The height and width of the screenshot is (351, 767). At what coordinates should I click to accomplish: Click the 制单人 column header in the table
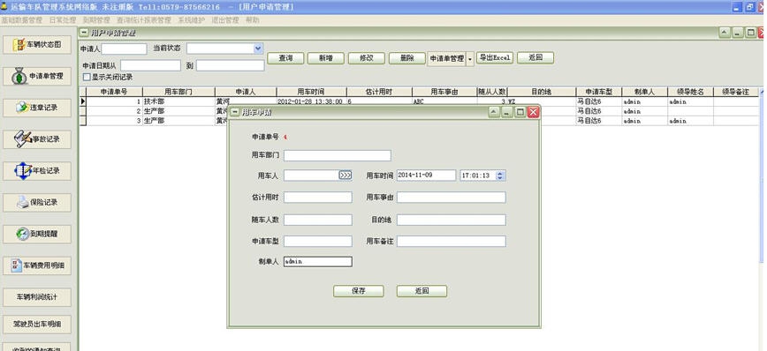[644, 92]
